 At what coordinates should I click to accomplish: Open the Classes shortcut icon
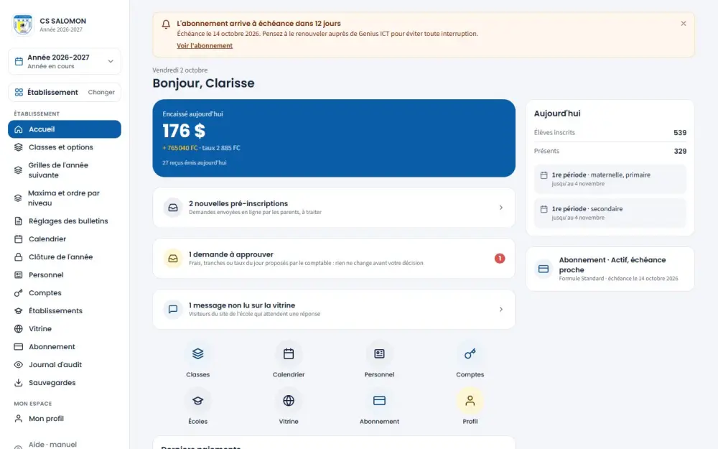198,353
